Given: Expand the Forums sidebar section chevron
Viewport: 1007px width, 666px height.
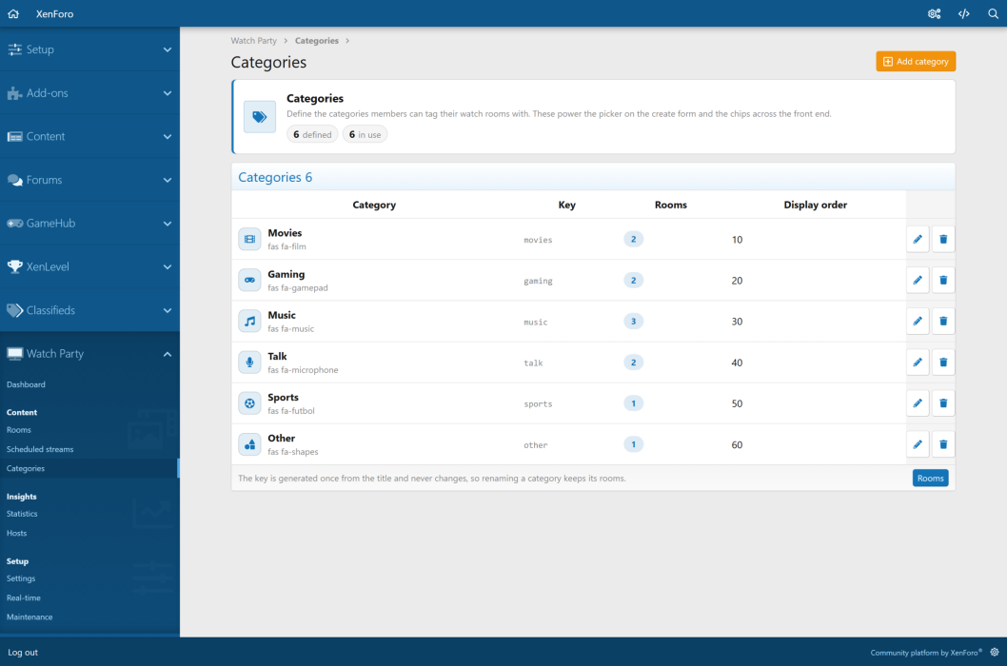Looking at the screenshot, I should click(167, 180).
